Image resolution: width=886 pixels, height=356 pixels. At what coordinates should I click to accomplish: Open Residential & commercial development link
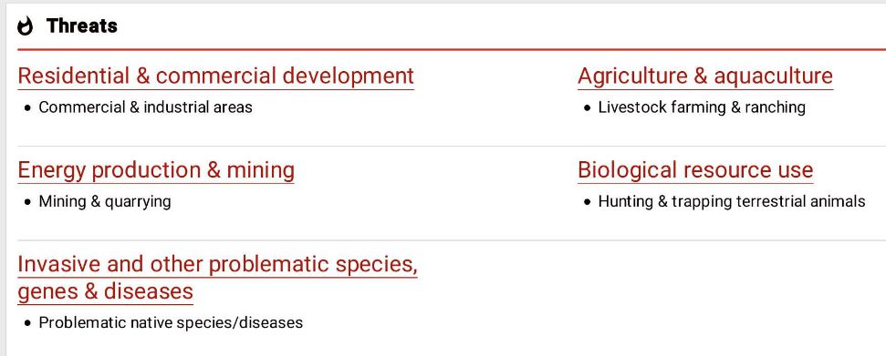click(x=216, y=76)
